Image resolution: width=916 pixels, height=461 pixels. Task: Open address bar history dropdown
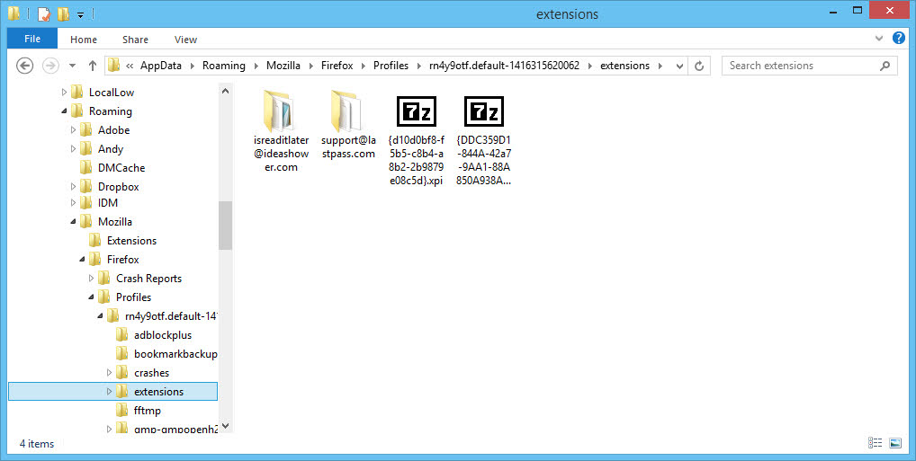[679, 66]
